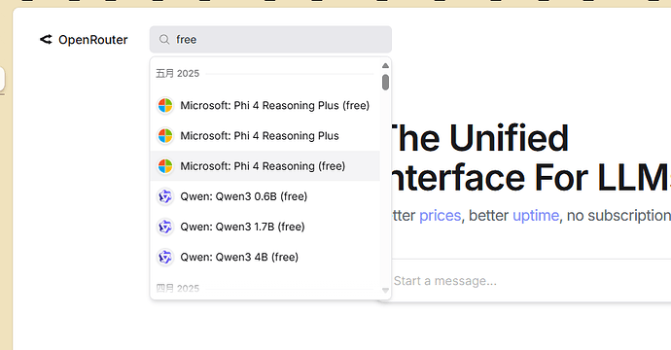Click the results list scrollbar thumb
Image resolution: width=671 pixels, height=350 pixels.
pyautogui.click(x=385, y=82)
